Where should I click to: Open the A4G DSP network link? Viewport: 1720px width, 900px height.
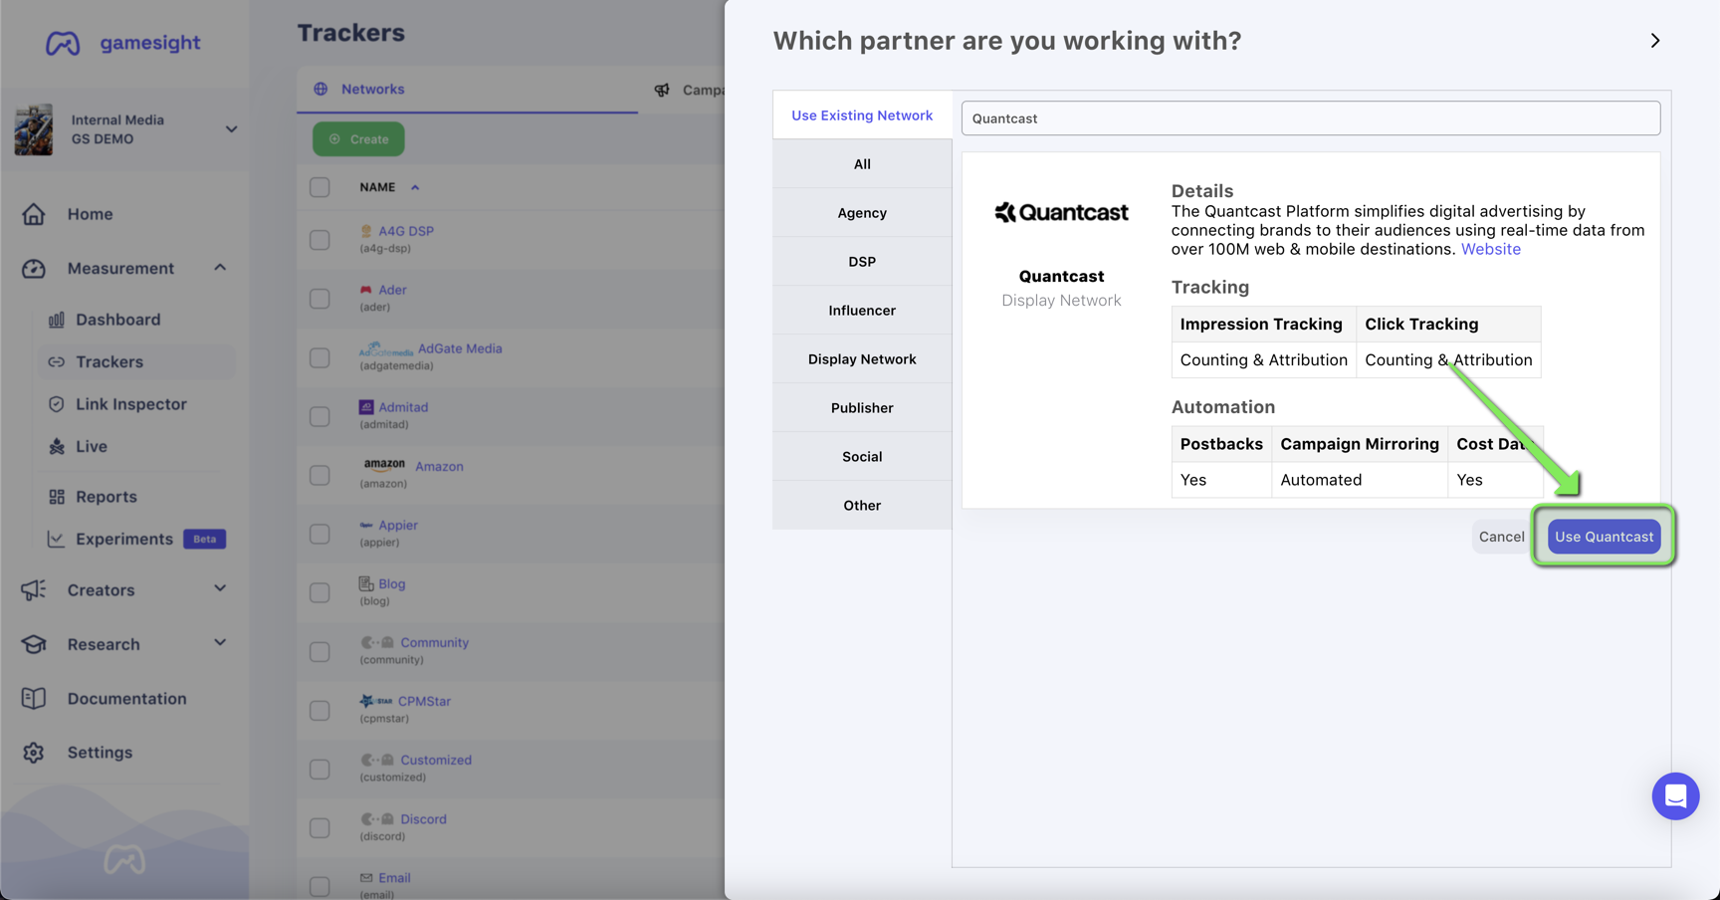click(x=406, y=231)
